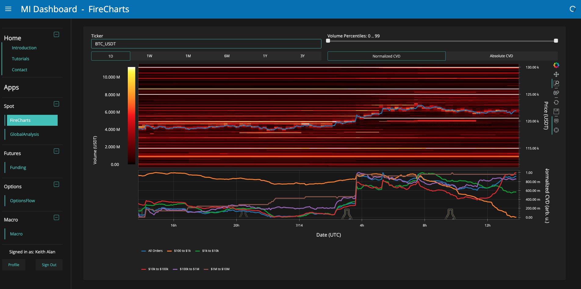
Task: Toggle the Wheel Zoom tool
Action: [x=556, y=93]
